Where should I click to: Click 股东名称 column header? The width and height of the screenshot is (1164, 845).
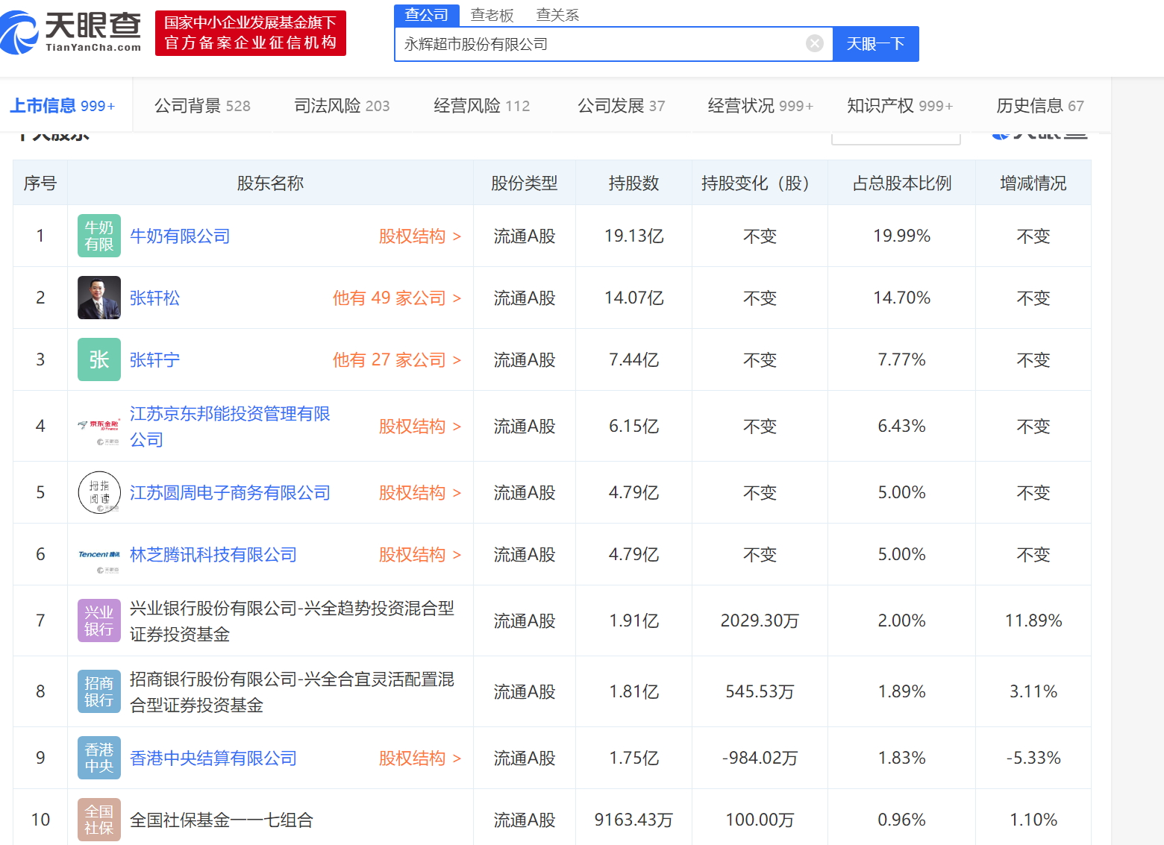click(x=270, y=183)
